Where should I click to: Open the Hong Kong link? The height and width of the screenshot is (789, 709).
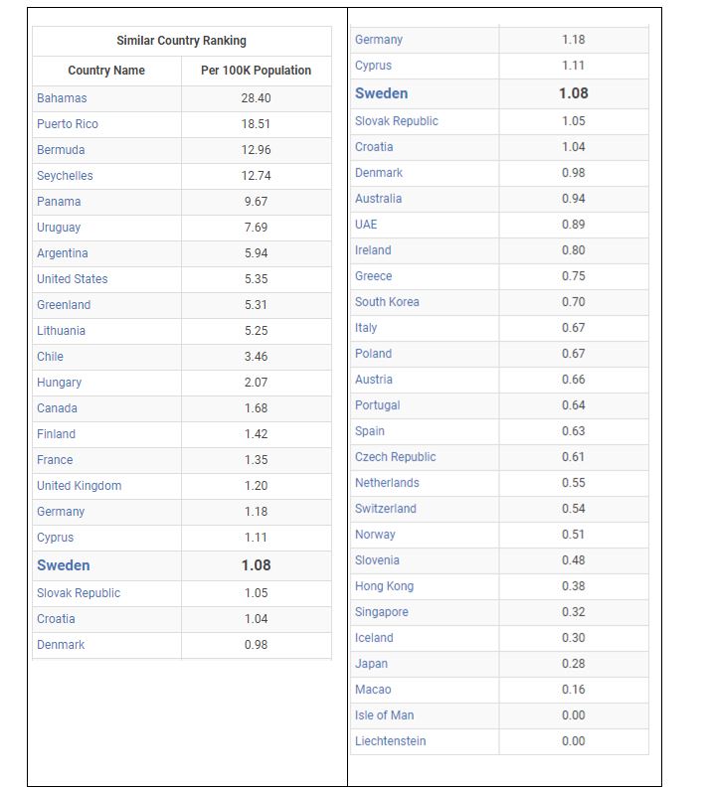point(384,586)
